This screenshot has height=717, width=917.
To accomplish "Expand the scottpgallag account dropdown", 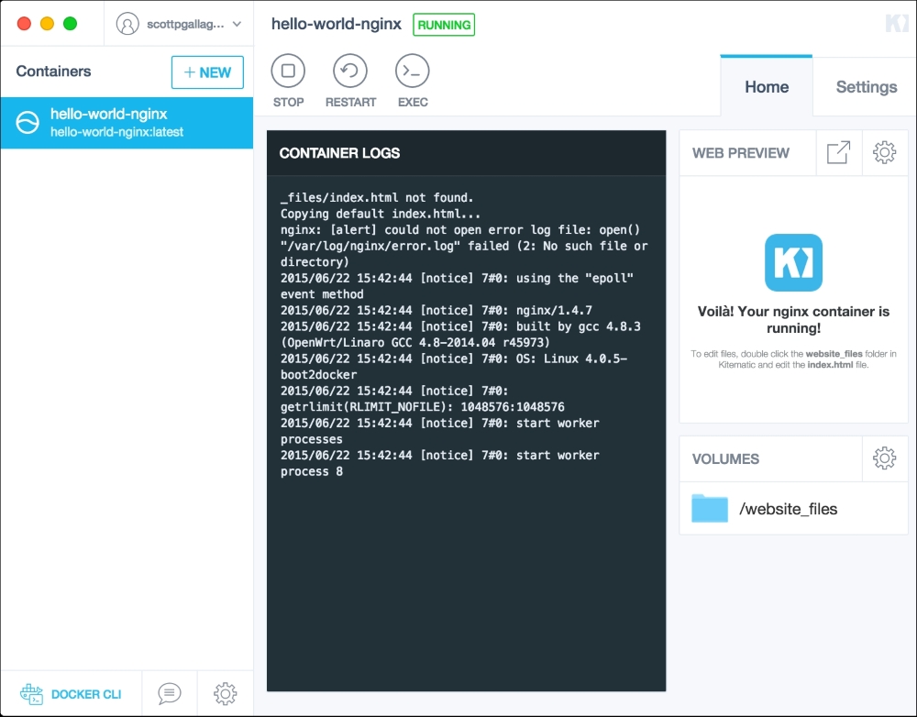I will coord(237,24).
